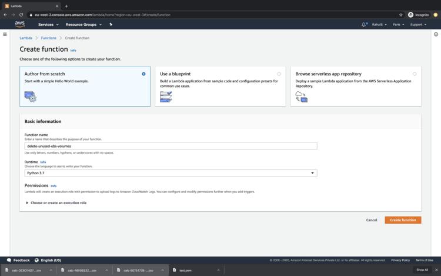Click the Function name input field
The height and width of the screenshot is (276, 441).
(171, 146)
